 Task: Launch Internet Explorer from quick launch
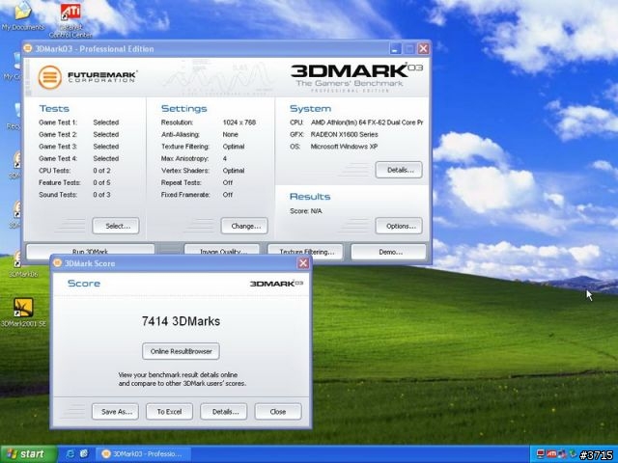[x=70, y=454]
